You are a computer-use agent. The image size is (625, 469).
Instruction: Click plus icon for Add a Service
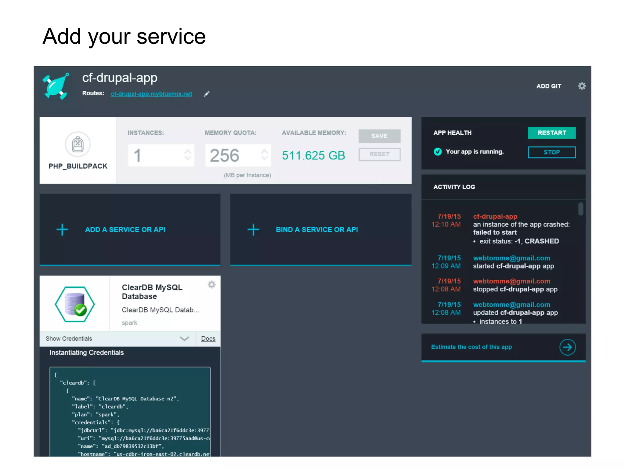pos(62,230)
